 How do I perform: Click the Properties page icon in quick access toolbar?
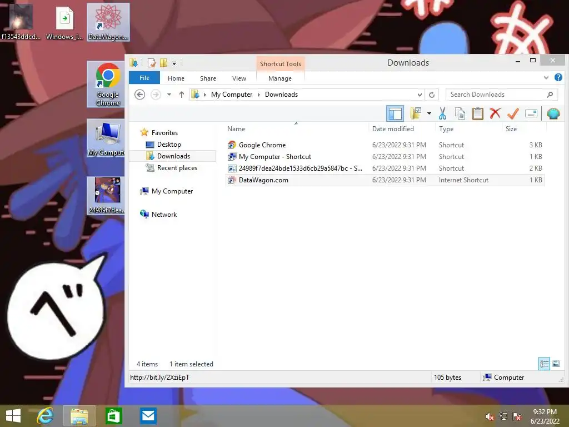point(151,63)
